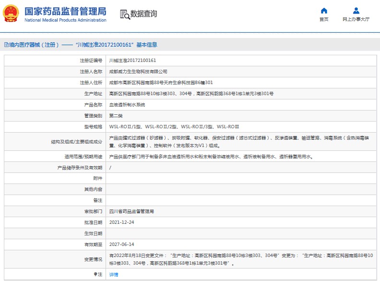
Task: Click the 数据查询 magnifier document icon
Action: (124, 14)
